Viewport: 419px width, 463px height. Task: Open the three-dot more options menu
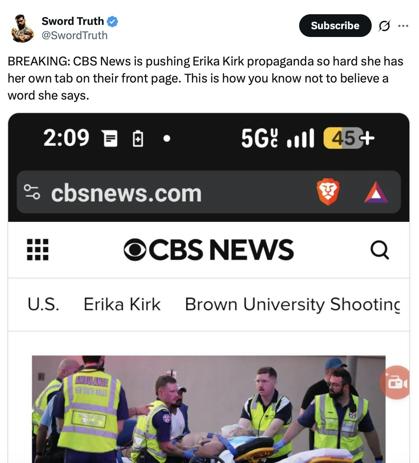point(403,26)
